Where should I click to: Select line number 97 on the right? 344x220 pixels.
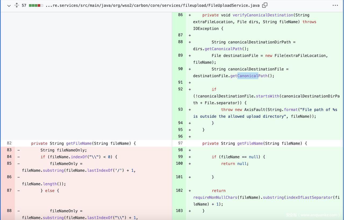[180, 143]
